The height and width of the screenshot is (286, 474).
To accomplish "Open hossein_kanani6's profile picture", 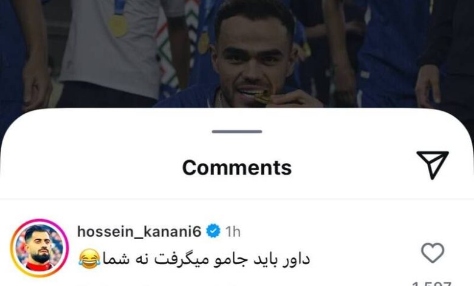I will click(39, 248).
